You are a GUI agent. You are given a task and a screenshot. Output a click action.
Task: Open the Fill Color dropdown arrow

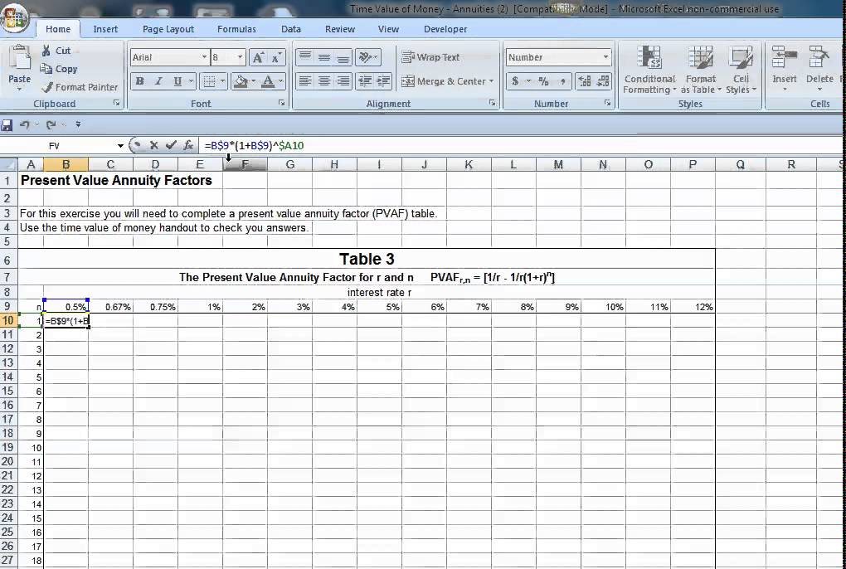pyautogui.click(x=253, y=81)
